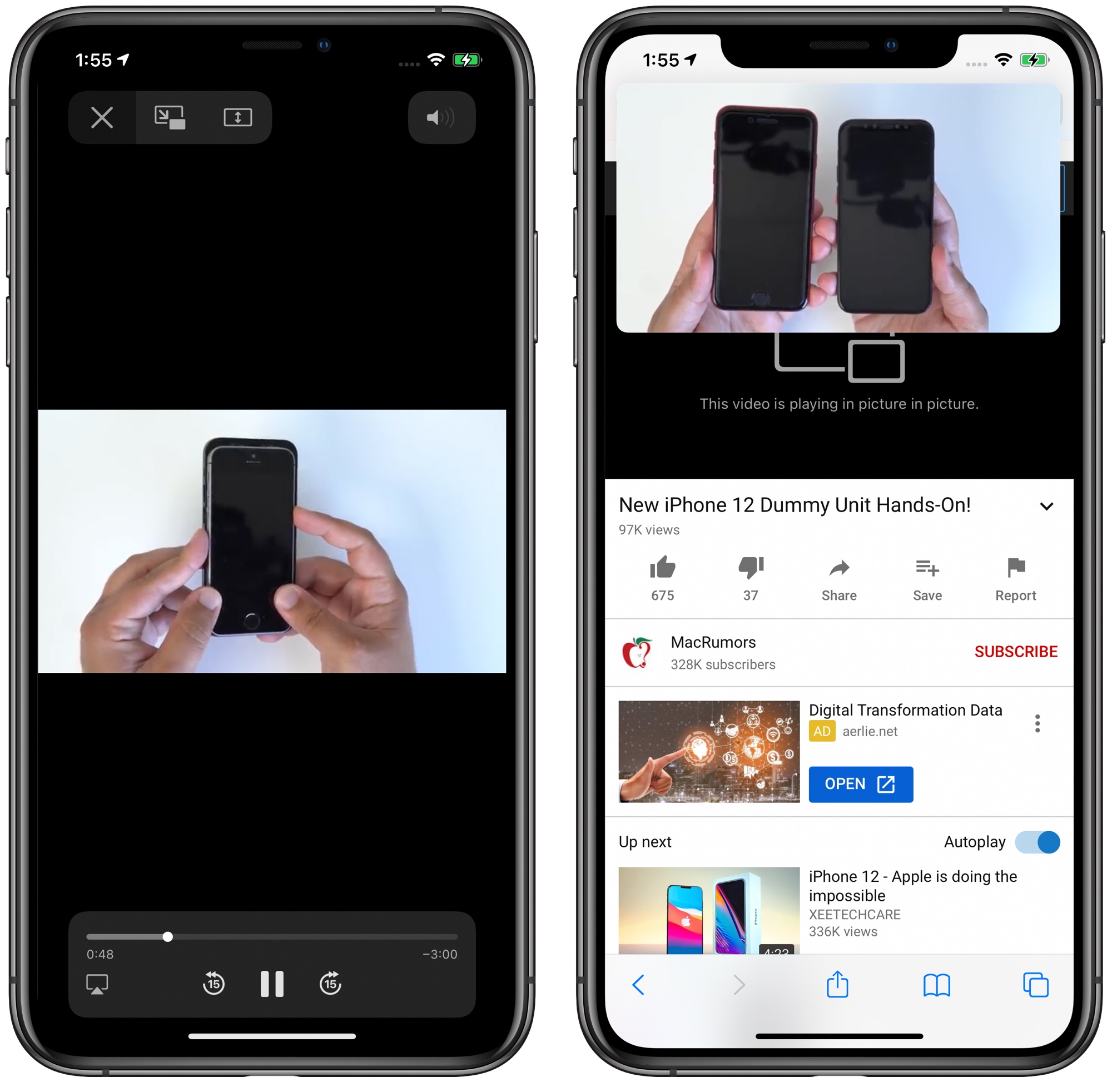Tap the volume/mute speaker icon

[445, 117]
